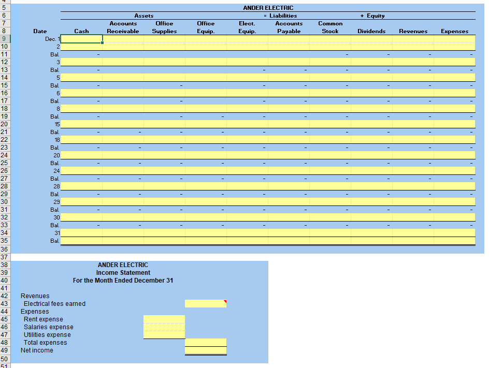Select the Utilities expense input cell
This screenshot has width=503, height=368.
point(164,335)
